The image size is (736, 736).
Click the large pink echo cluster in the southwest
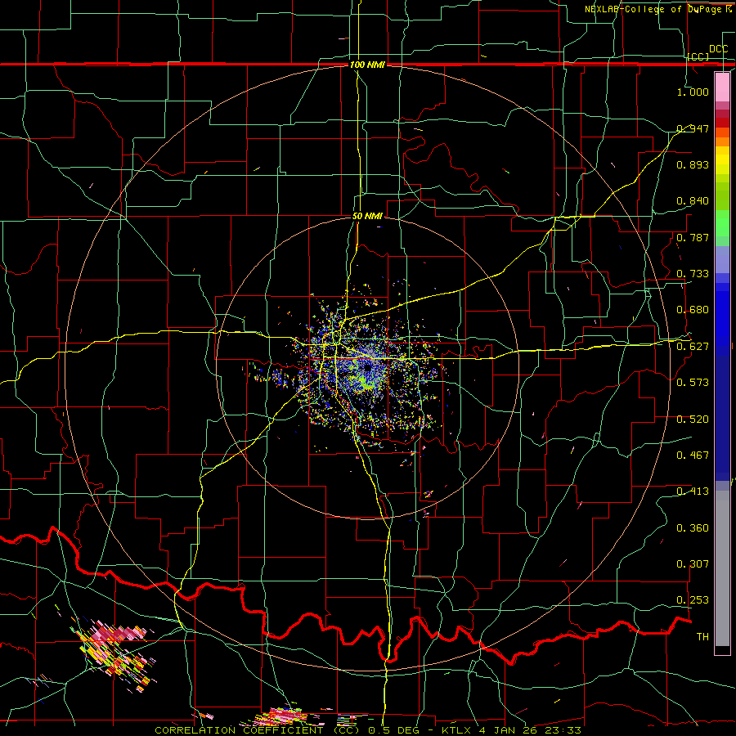tap(115, 656)
